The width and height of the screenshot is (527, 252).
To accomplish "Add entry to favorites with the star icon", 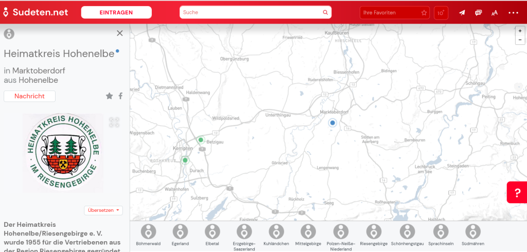I will tap(109, 96).
